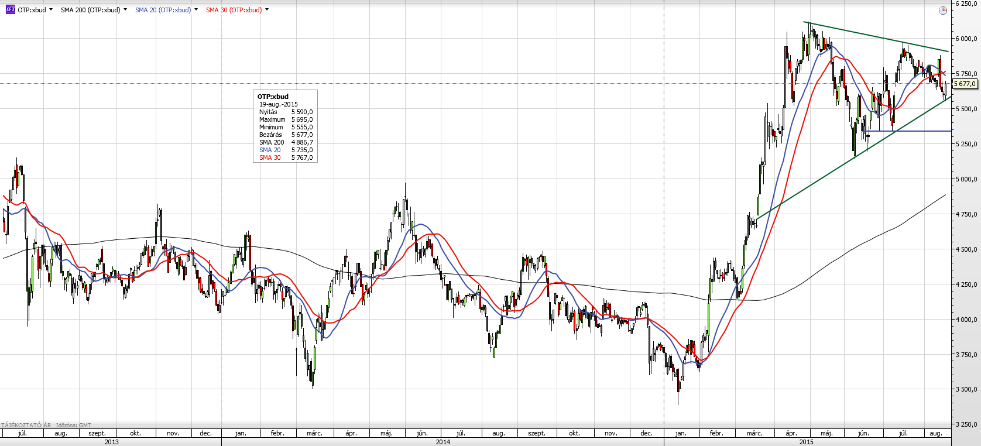The width and height of the screenshot is (981, 446).
Task: Click the márc. label in year 2015
Action: [754, 433]
